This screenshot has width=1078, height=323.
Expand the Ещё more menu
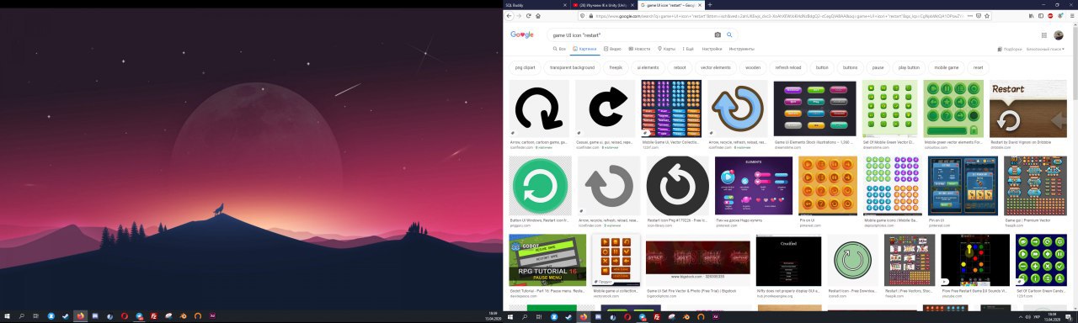coord(688,49)
